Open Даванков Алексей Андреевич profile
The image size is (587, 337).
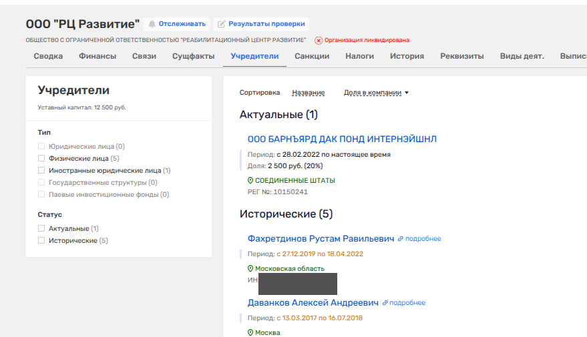313,302
